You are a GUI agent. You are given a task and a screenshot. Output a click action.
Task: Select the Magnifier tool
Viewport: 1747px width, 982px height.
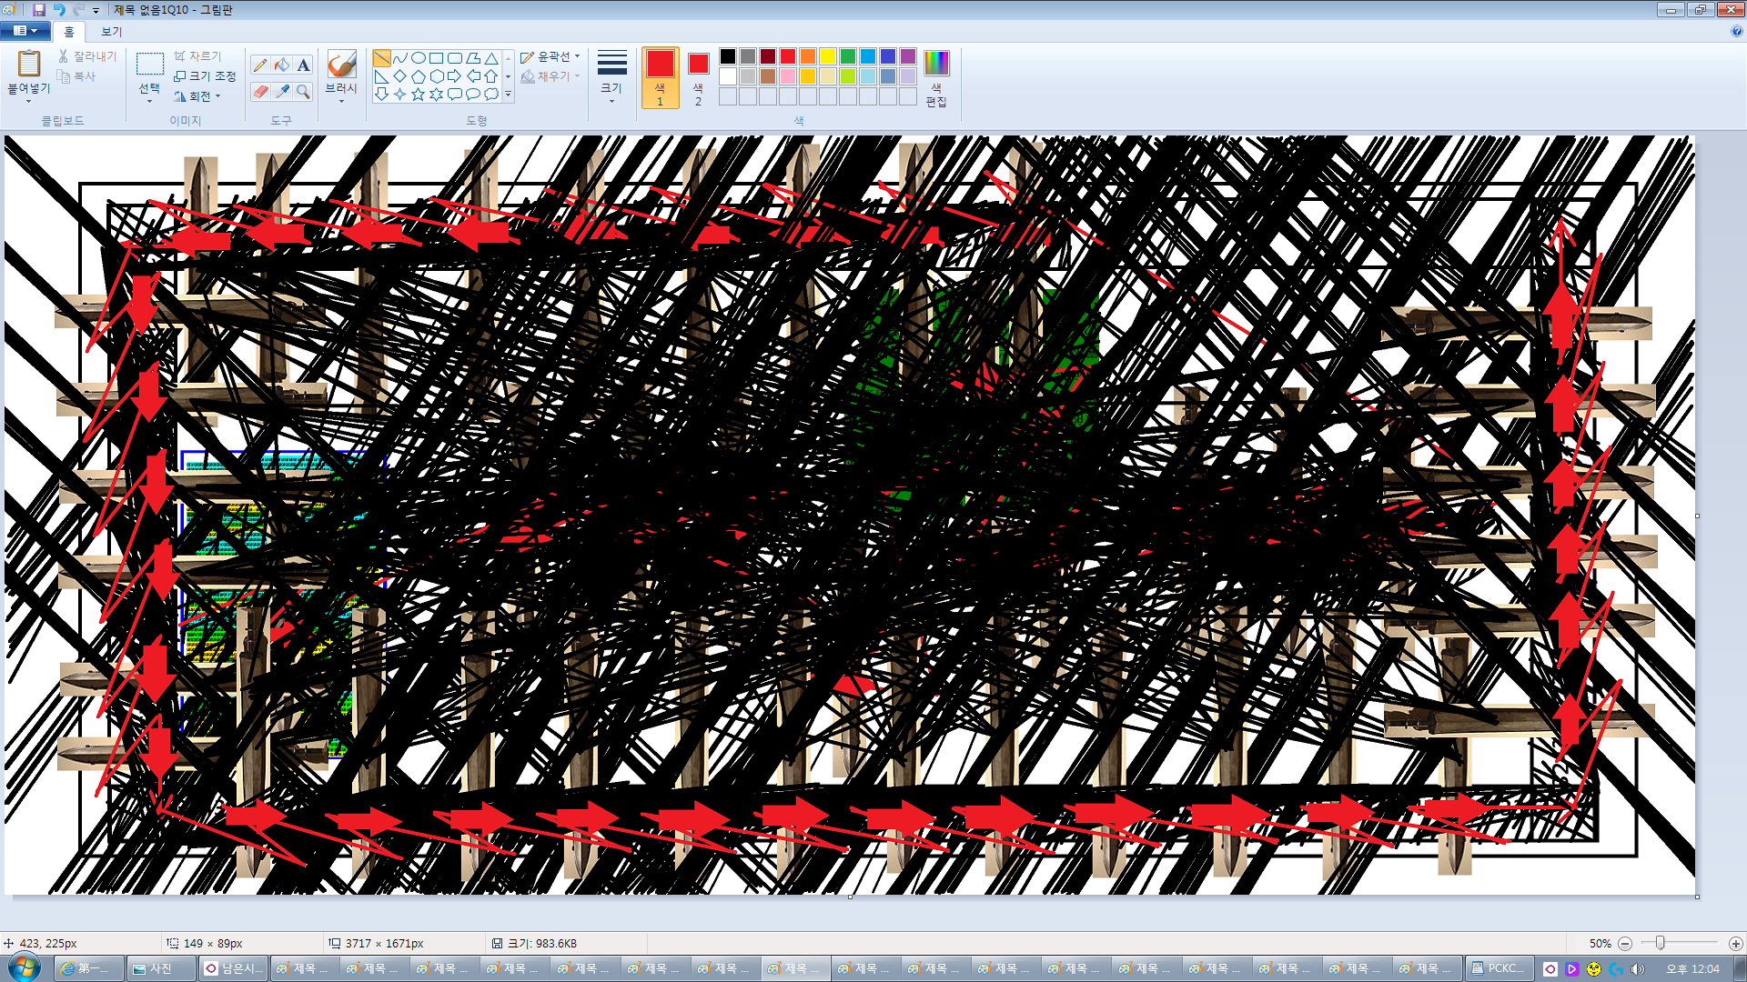tap(304, 91)
